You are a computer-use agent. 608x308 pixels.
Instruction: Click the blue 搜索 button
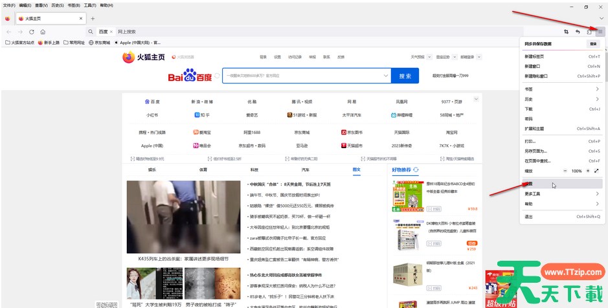pos(405,76)
